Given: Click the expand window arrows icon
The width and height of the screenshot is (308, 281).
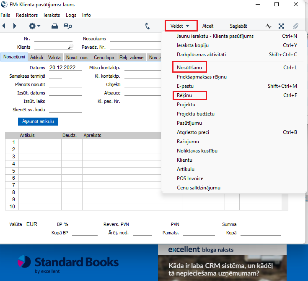Looking at the screenshot, I should click(x=281, y=26).
